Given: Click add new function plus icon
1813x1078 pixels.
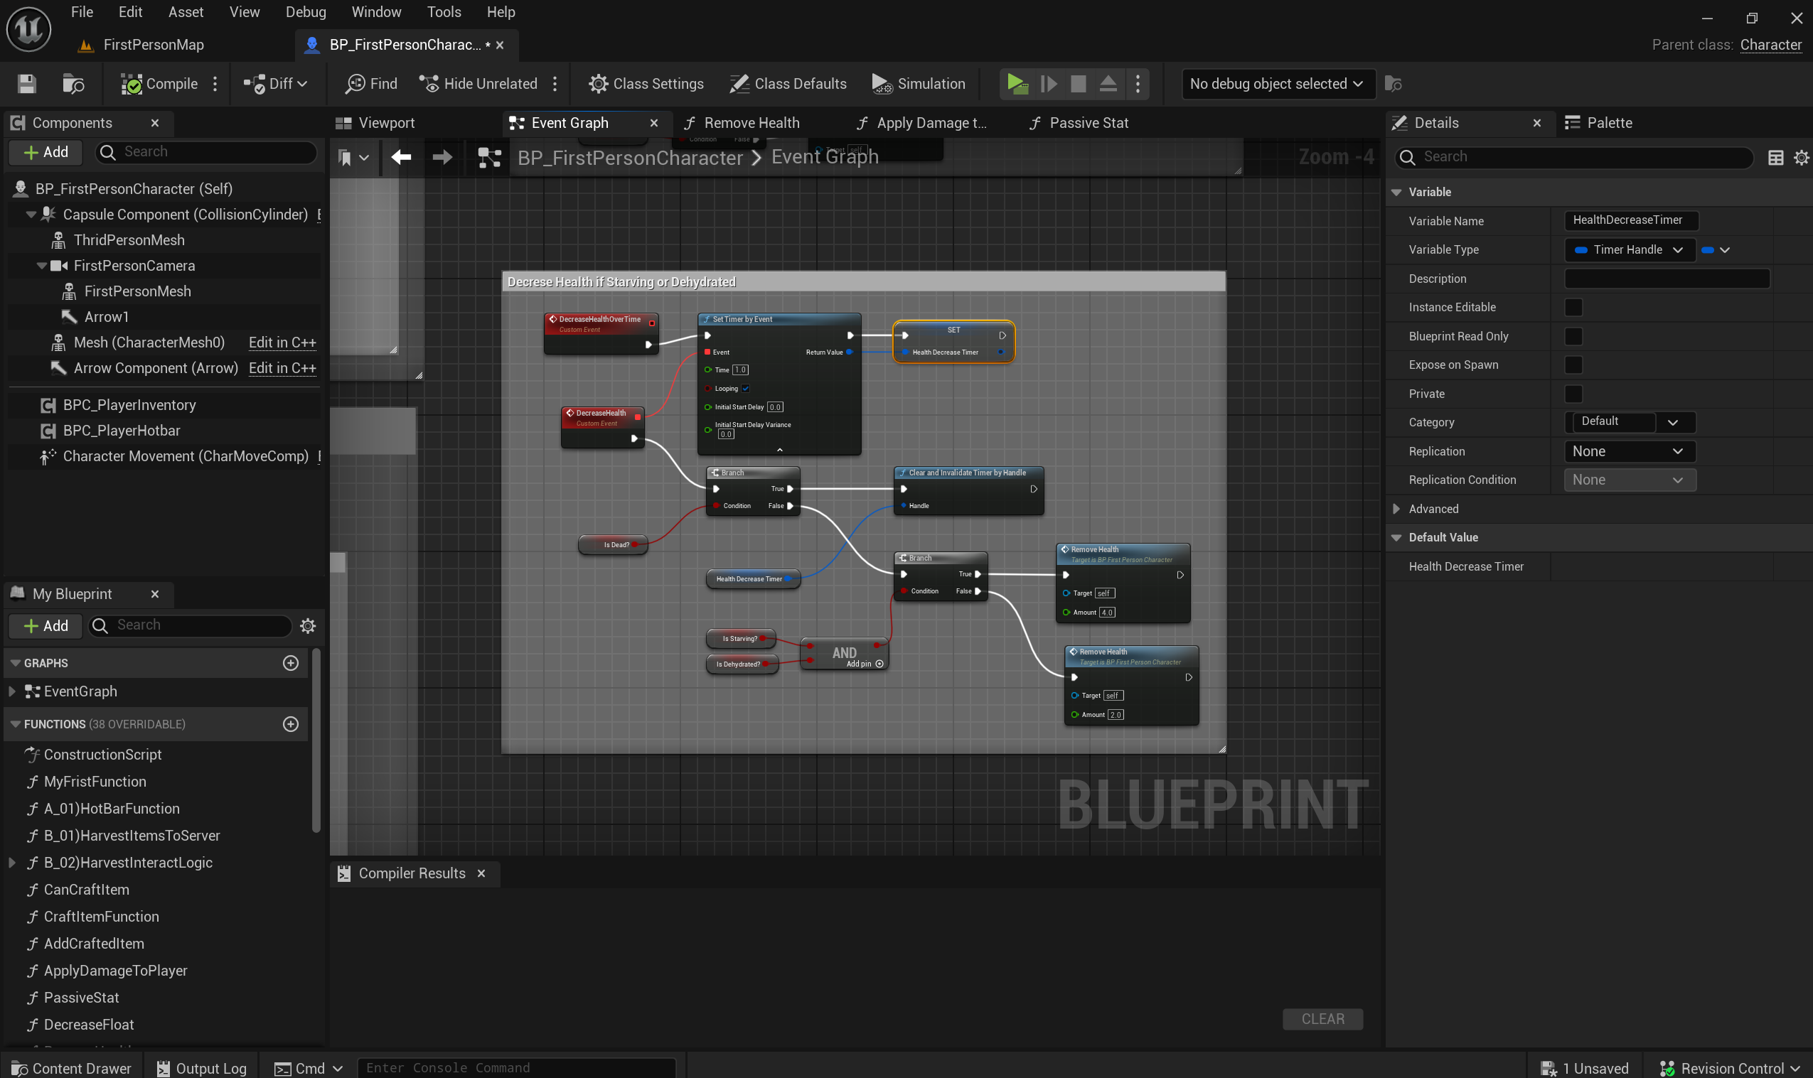Looking at the screenshot, I should (x=291, y=724).
